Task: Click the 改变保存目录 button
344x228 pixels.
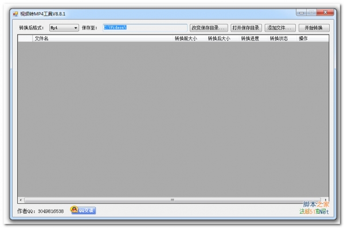Action: pos(209,28)
